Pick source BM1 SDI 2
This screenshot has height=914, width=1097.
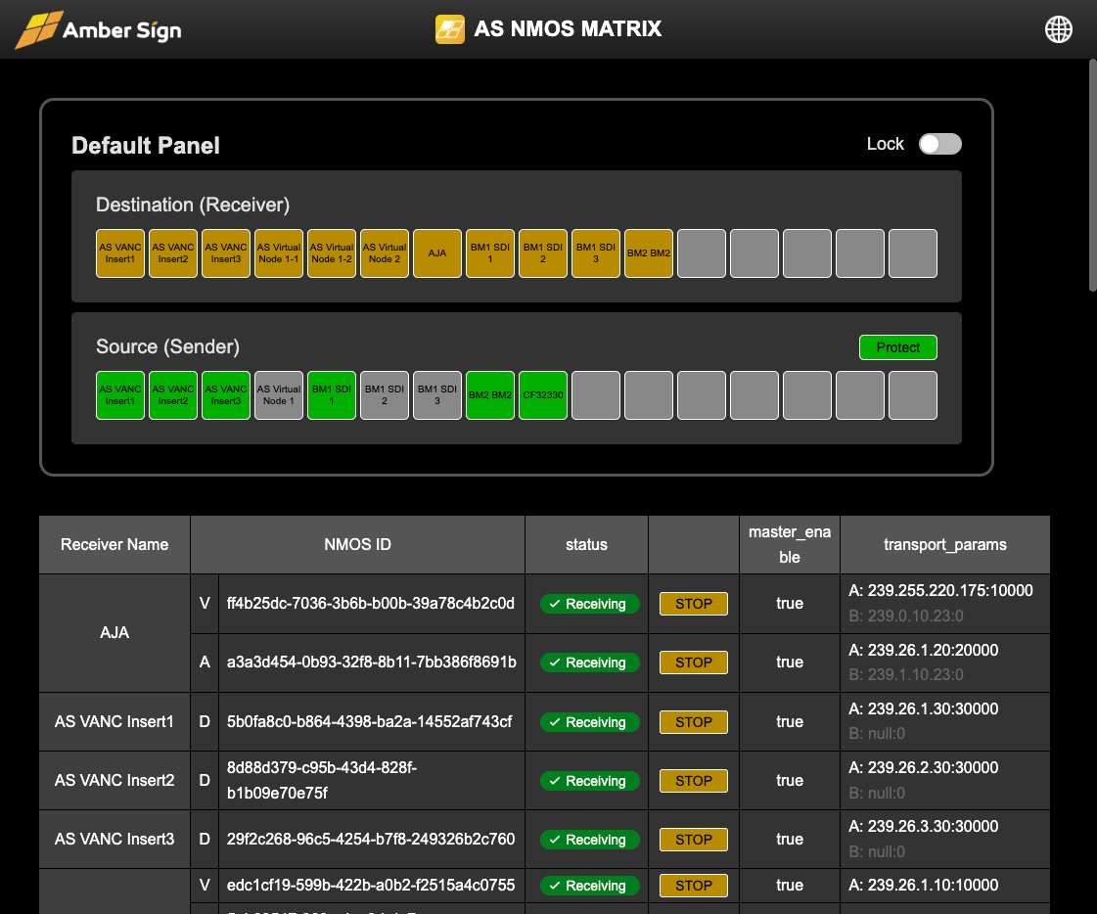pyautogui.click(x=385, y=395)
